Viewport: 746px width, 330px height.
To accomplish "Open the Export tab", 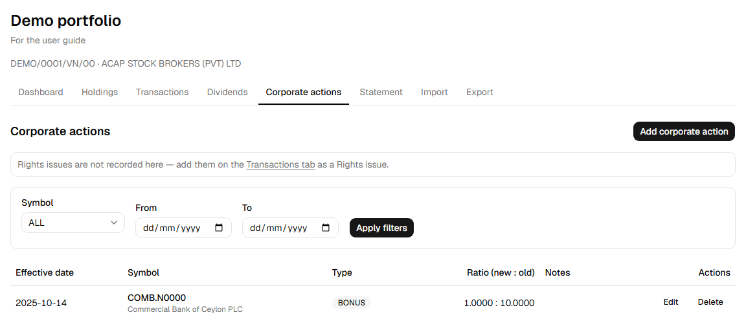I will [480, 93].
